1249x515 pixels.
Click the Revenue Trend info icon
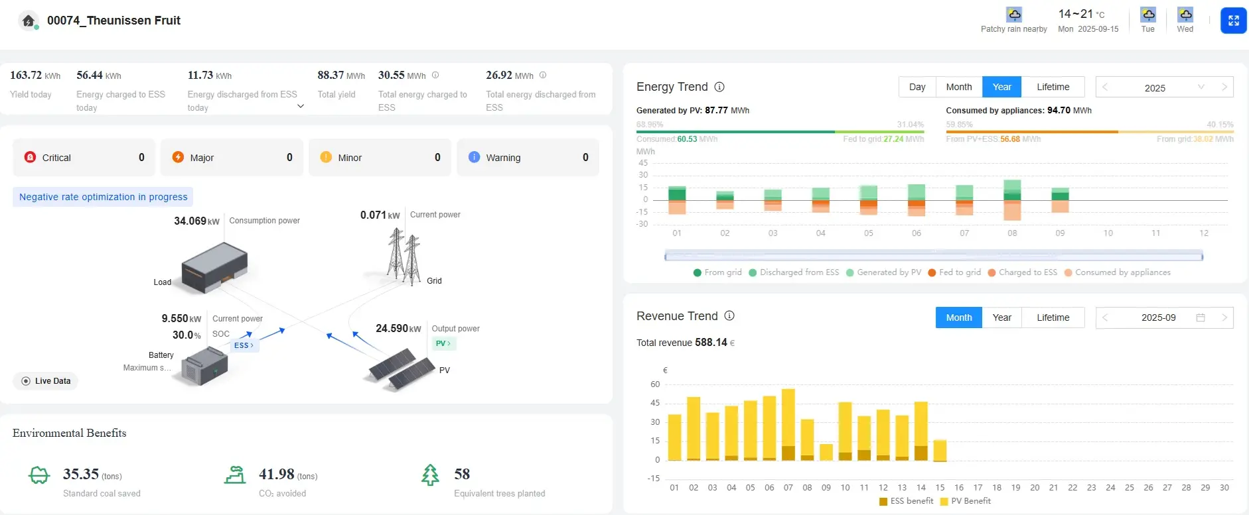click(x=729, y=316)
